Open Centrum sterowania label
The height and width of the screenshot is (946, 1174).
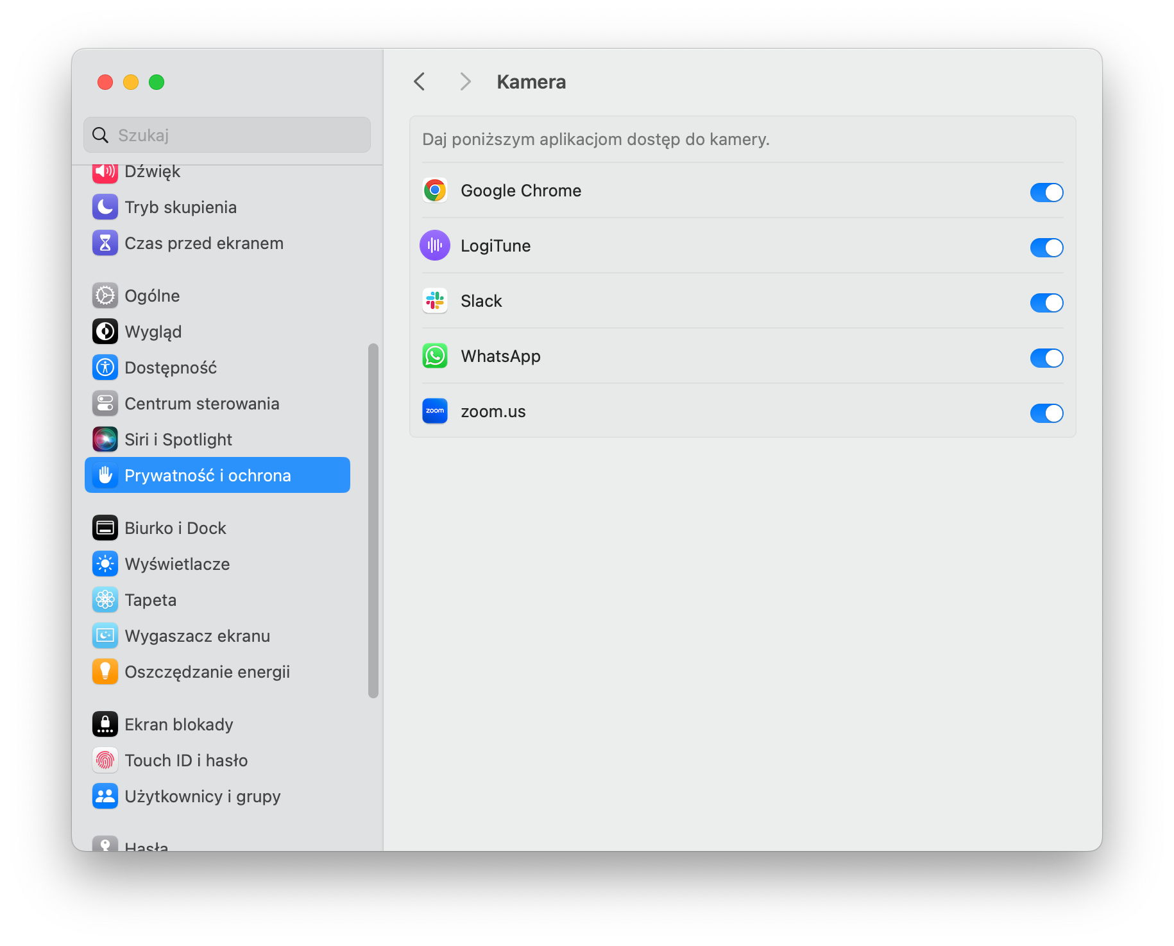point(202,404)
